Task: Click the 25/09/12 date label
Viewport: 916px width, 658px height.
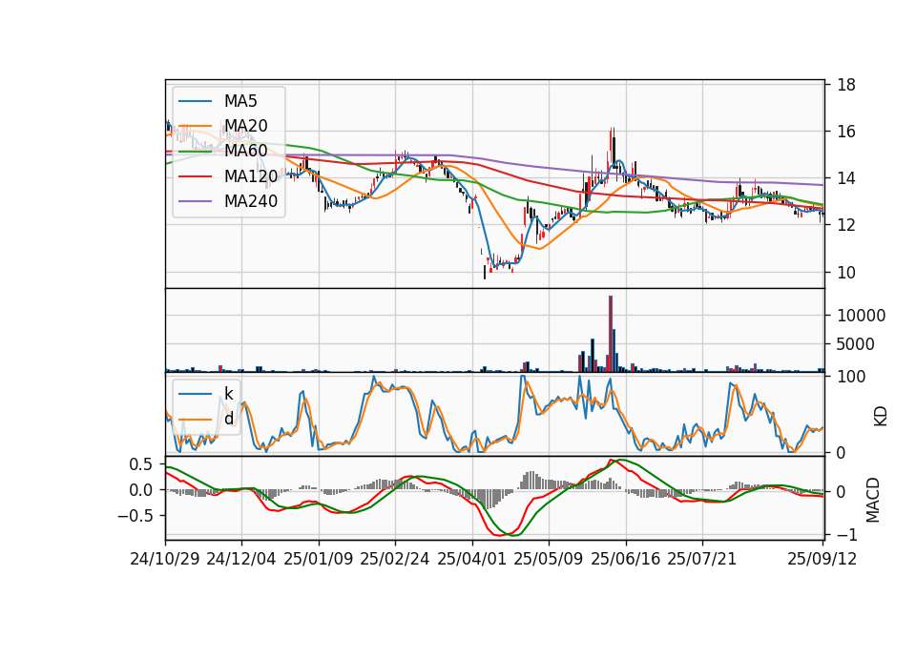Action: (822, 559)
